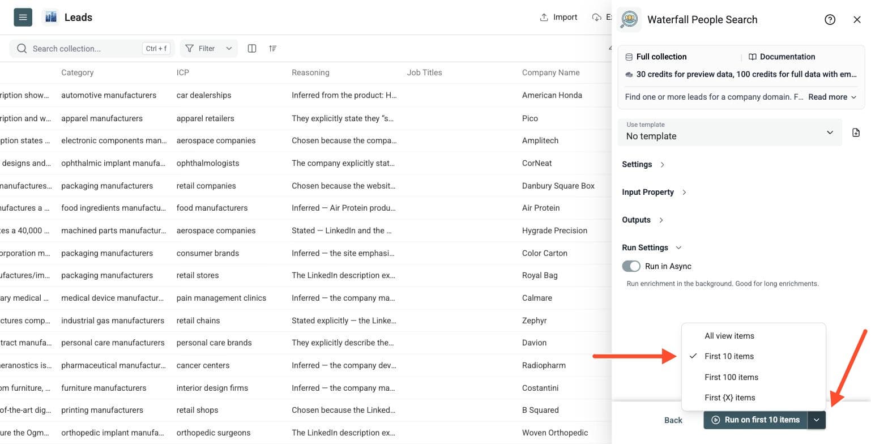
Task: Open the Filter dropdown
Action: 208,49
